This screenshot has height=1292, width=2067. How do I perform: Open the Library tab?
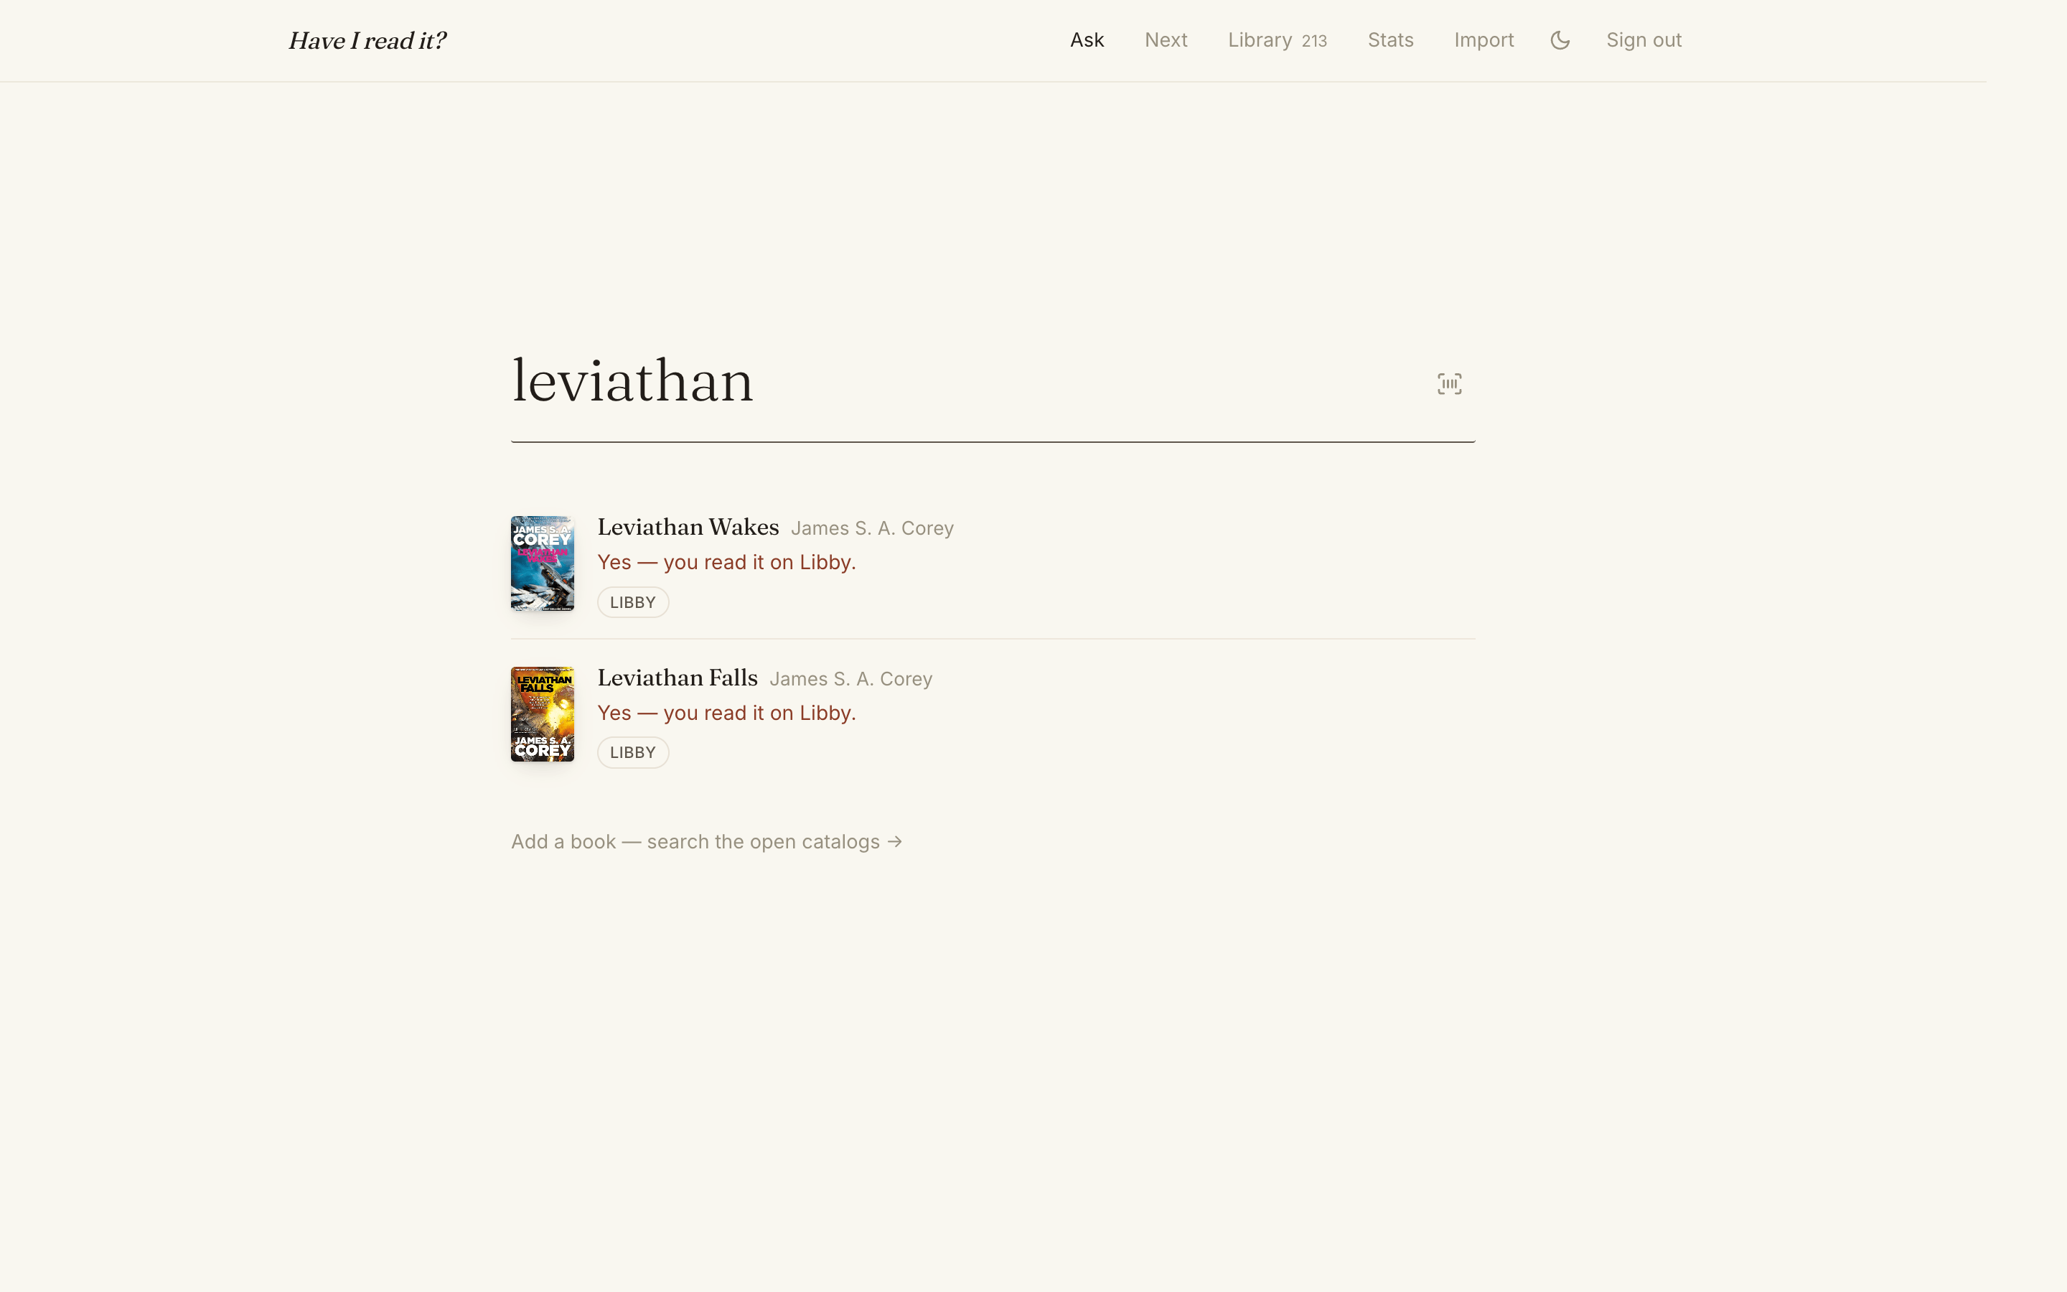pos(1277,40)
